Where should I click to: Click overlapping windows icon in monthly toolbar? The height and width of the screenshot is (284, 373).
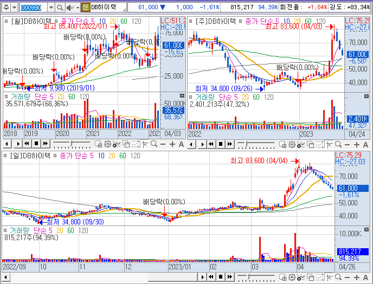coord(126,144)
